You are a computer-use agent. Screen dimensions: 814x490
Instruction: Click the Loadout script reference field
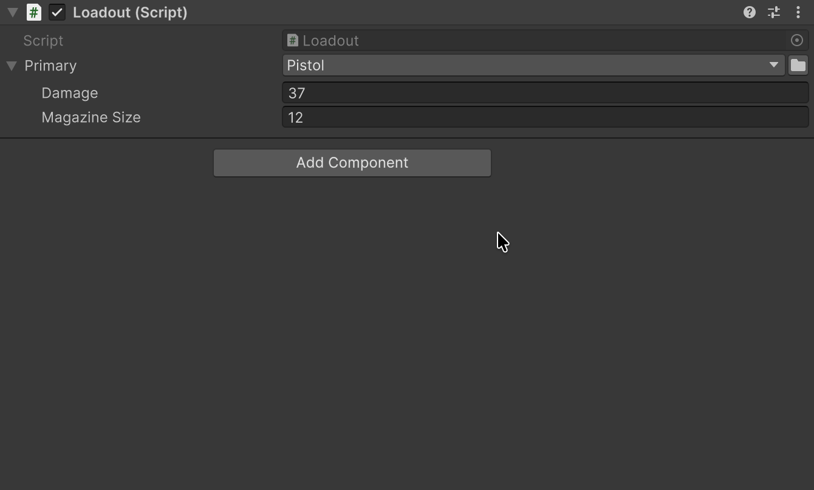[546, 41]
